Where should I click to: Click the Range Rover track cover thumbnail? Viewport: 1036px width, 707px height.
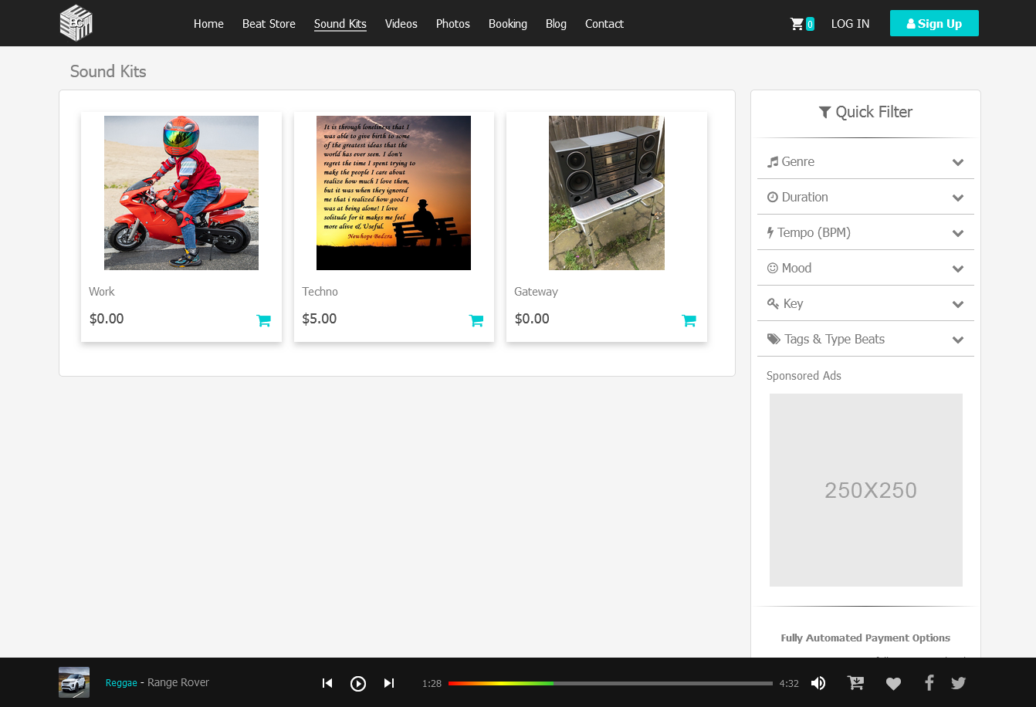[74, 682]
